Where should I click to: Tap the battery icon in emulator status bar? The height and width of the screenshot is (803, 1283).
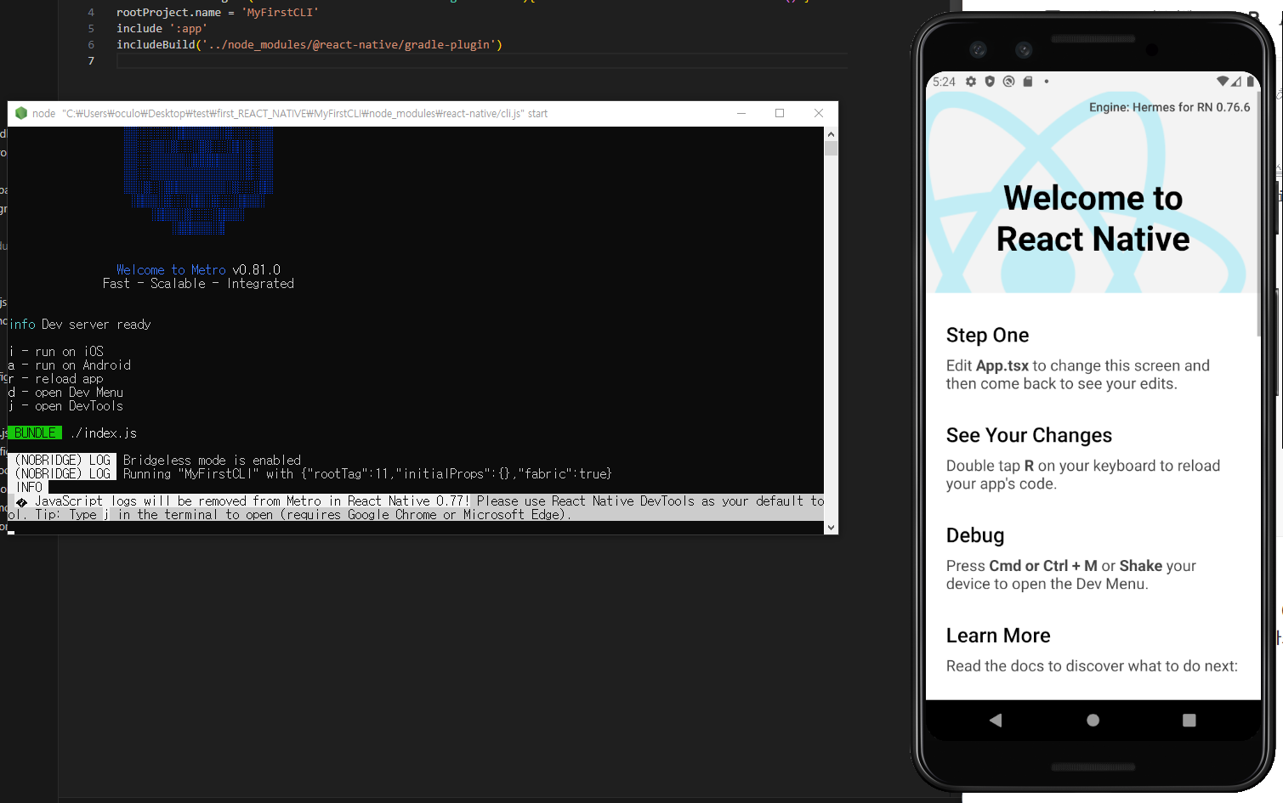1251,82
